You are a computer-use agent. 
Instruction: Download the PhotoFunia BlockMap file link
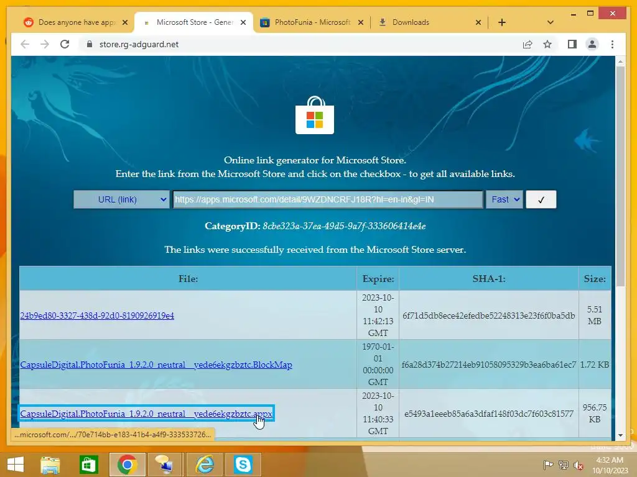[x=156, y=365]
